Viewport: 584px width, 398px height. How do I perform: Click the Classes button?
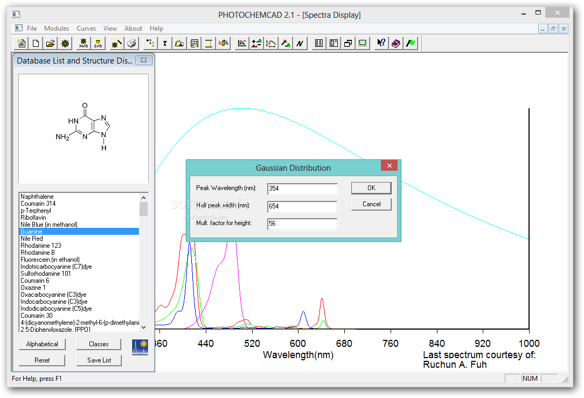[x=99, y=344]
